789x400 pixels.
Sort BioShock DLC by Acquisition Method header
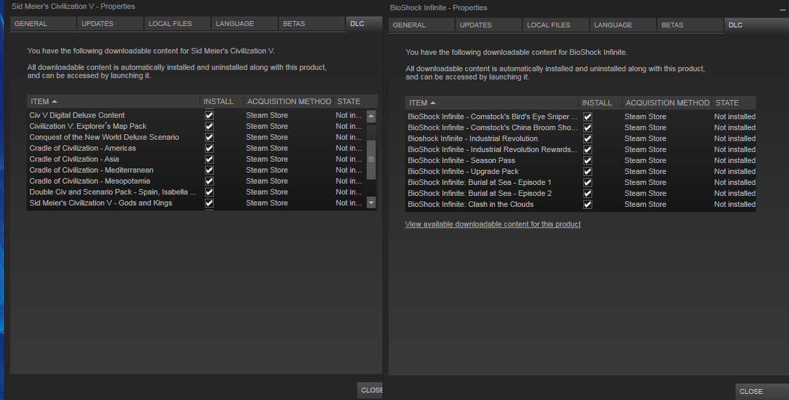pos(667,103)
